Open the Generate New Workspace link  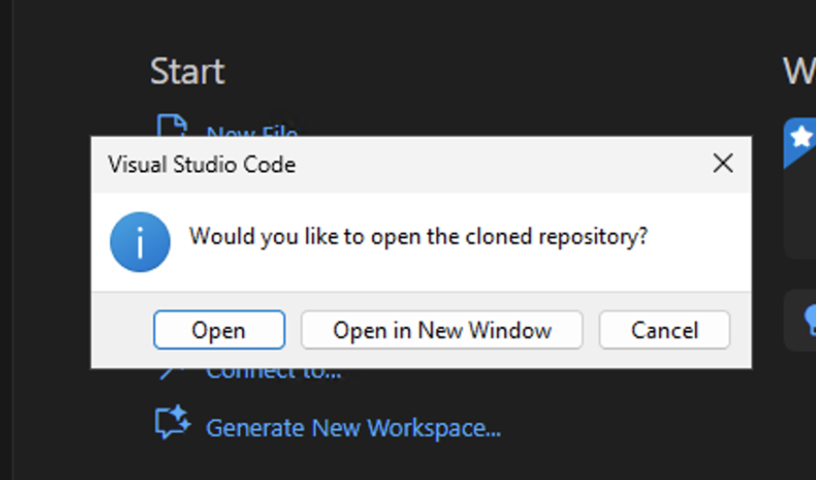(x=353, y=428)
